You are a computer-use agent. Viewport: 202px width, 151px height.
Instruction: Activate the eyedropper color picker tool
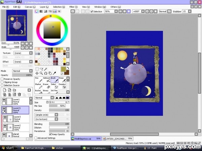pyautogui.click(x=54, y=73)
